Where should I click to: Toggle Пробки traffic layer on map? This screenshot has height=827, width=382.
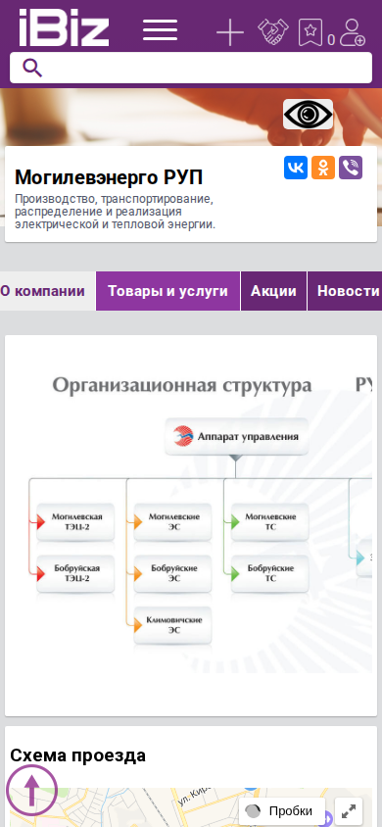coord(282,810)
